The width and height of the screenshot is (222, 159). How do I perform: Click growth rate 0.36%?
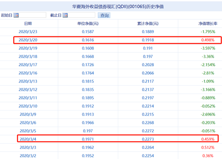point(208,156)
